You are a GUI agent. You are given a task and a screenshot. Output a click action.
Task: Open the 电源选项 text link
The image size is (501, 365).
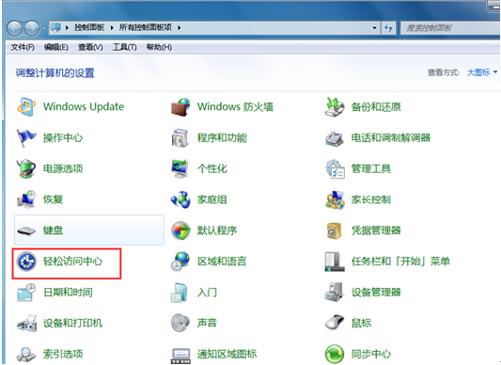click(x=63, y=168)
